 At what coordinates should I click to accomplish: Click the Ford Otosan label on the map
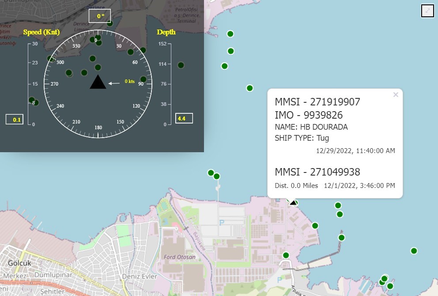179,257
